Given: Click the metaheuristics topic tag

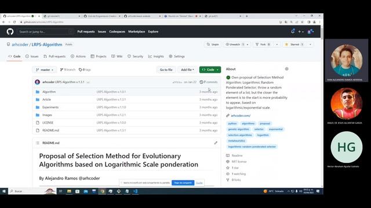Looking at the screenshot, I should click(x=237, y=141).
